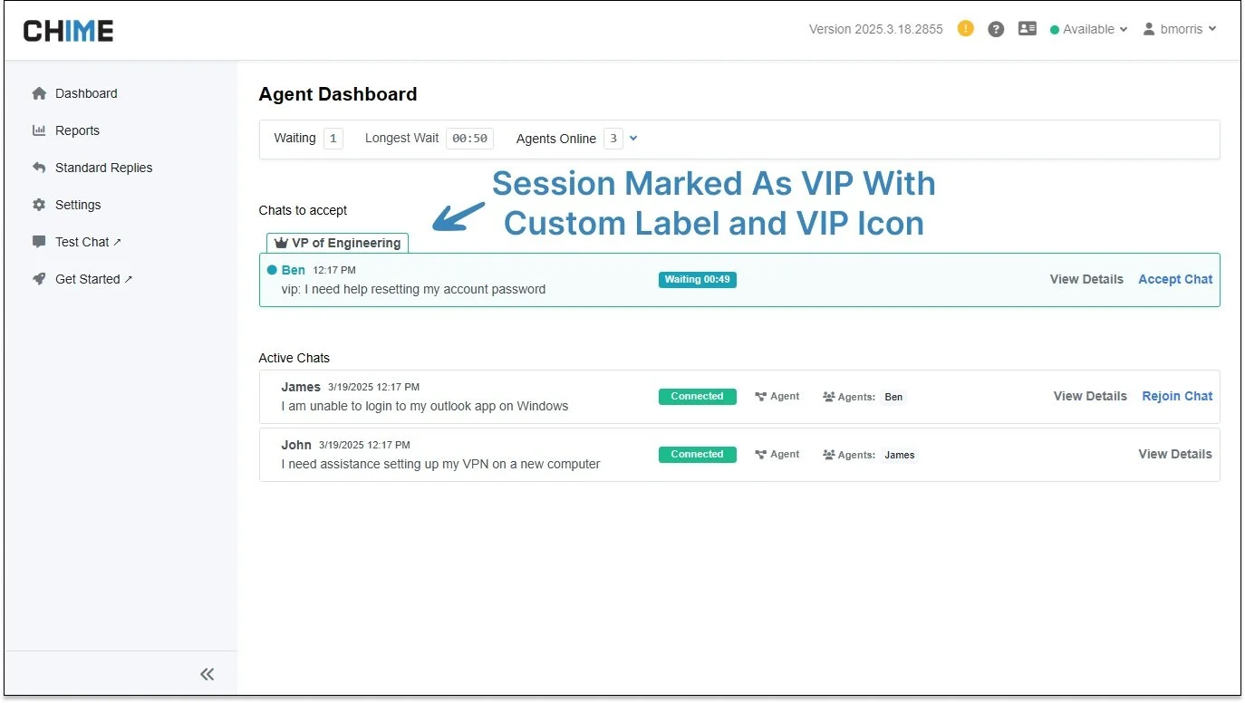Image resolution: width=1245 pixels, height=703 pixels.
Task: Collapse the sidebar with double chevron
Action: point(207,674)
